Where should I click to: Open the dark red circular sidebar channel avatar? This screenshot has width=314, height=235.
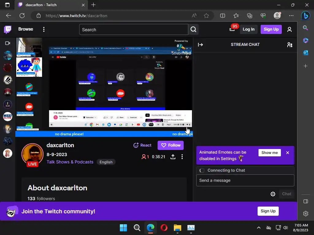click(8, 68)
